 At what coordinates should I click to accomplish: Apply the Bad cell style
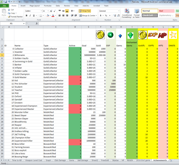pos(166,11)
